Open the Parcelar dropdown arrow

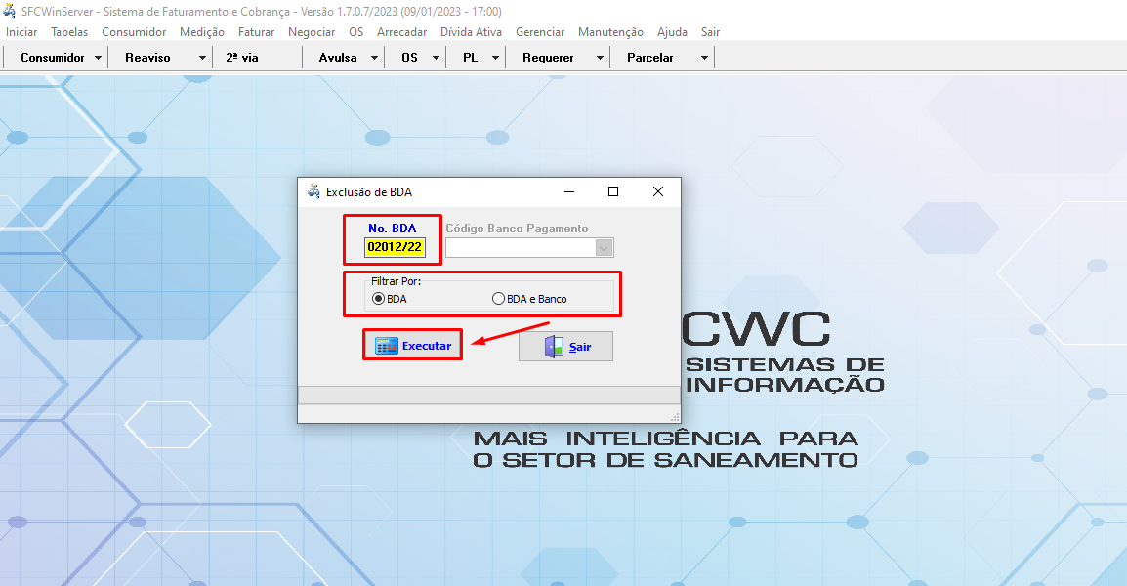703,57
